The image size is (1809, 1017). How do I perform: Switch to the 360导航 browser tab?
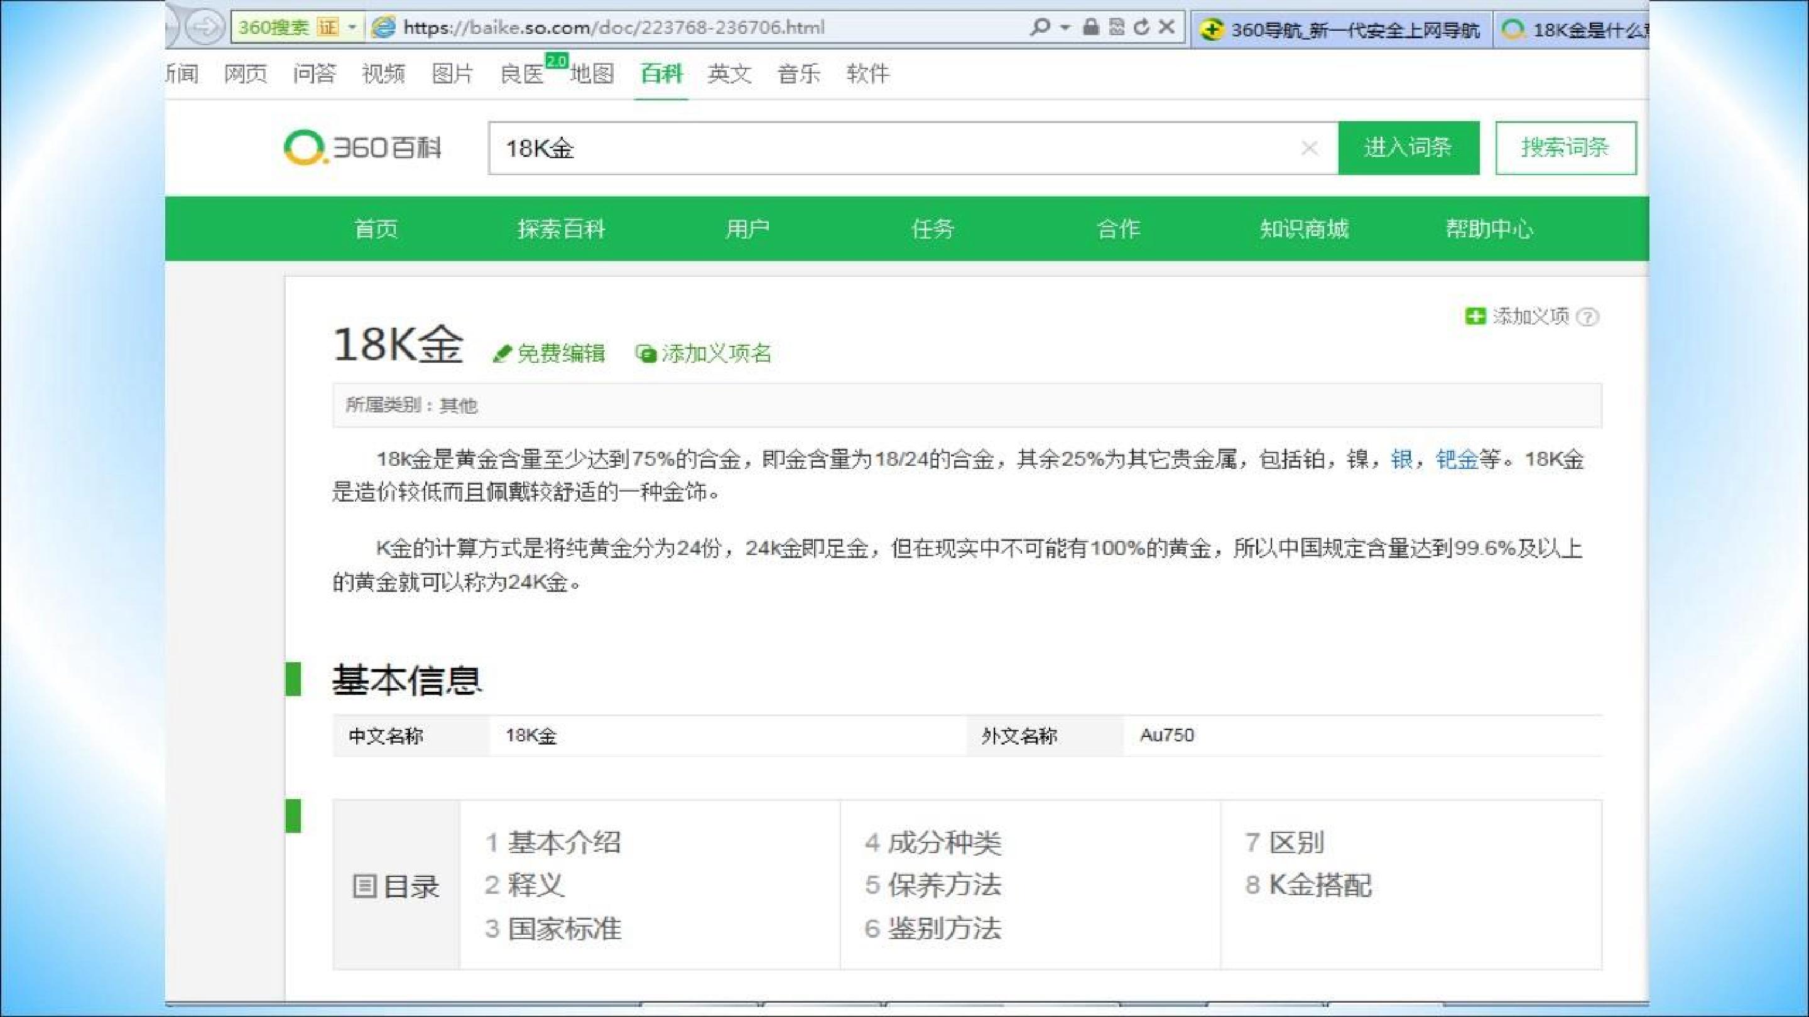(1341, 30)
